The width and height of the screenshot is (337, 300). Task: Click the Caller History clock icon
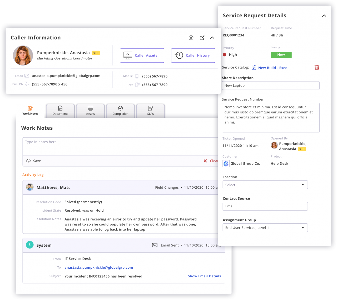(x=179, y=55)
